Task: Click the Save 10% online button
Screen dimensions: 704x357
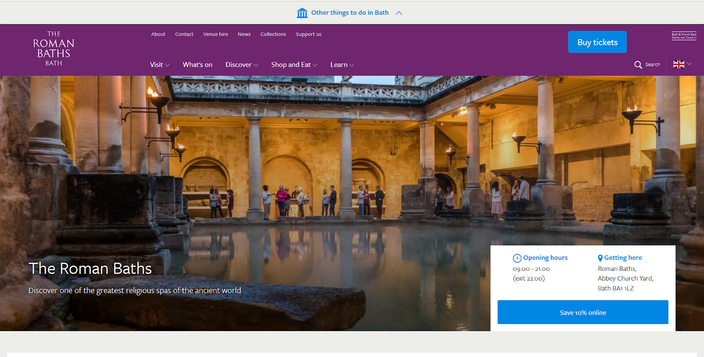Action: point(583,312)
